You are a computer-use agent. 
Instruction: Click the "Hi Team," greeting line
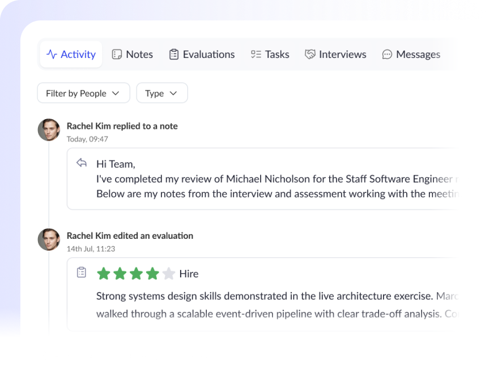116,164
